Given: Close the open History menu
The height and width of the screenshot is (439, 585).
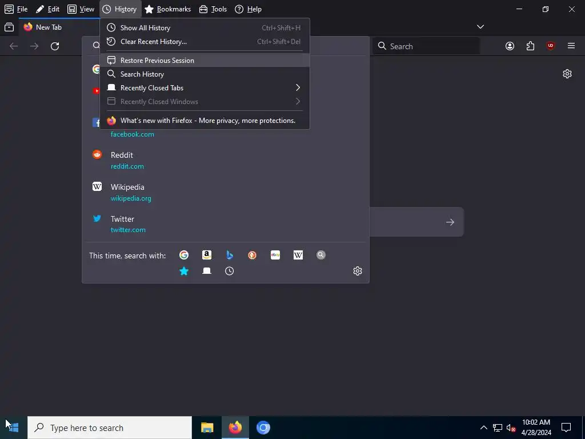Looking at the screenshot, I should tap(120, 9).
